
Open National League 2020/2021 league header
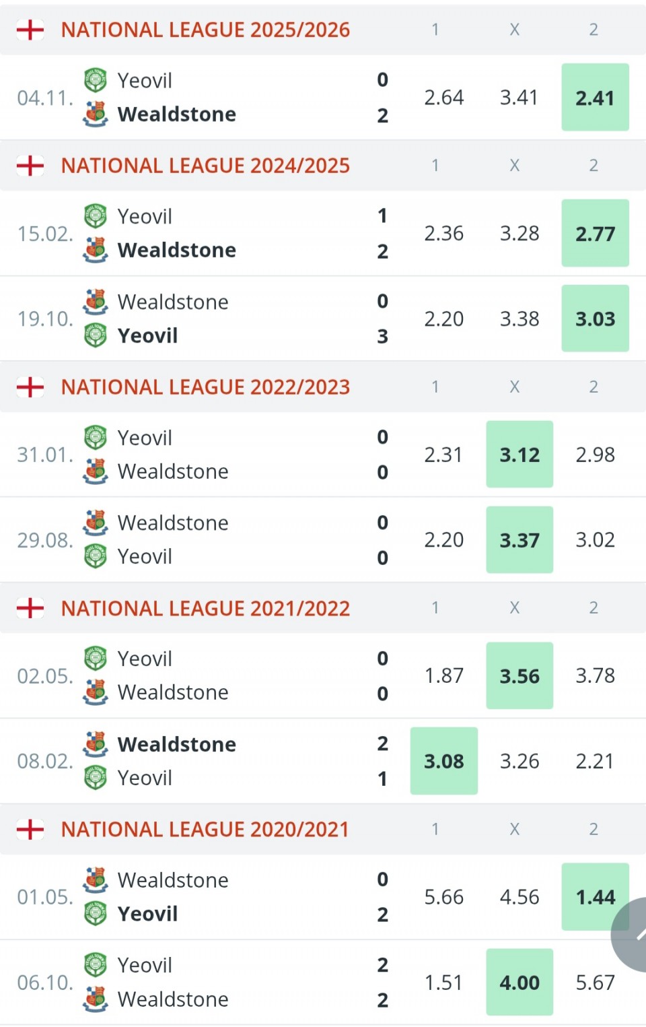point(205,830)
